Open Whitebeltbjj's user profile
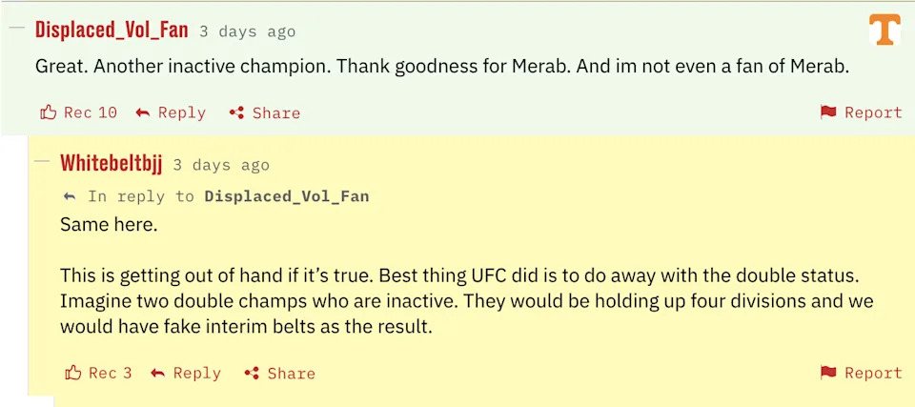This screenshot has height=407, width=915. [111, 164]
